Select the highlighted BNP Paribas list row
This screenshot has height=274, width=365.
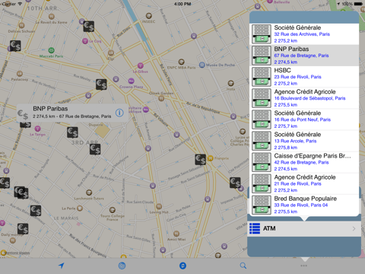[x=304, y=56]
